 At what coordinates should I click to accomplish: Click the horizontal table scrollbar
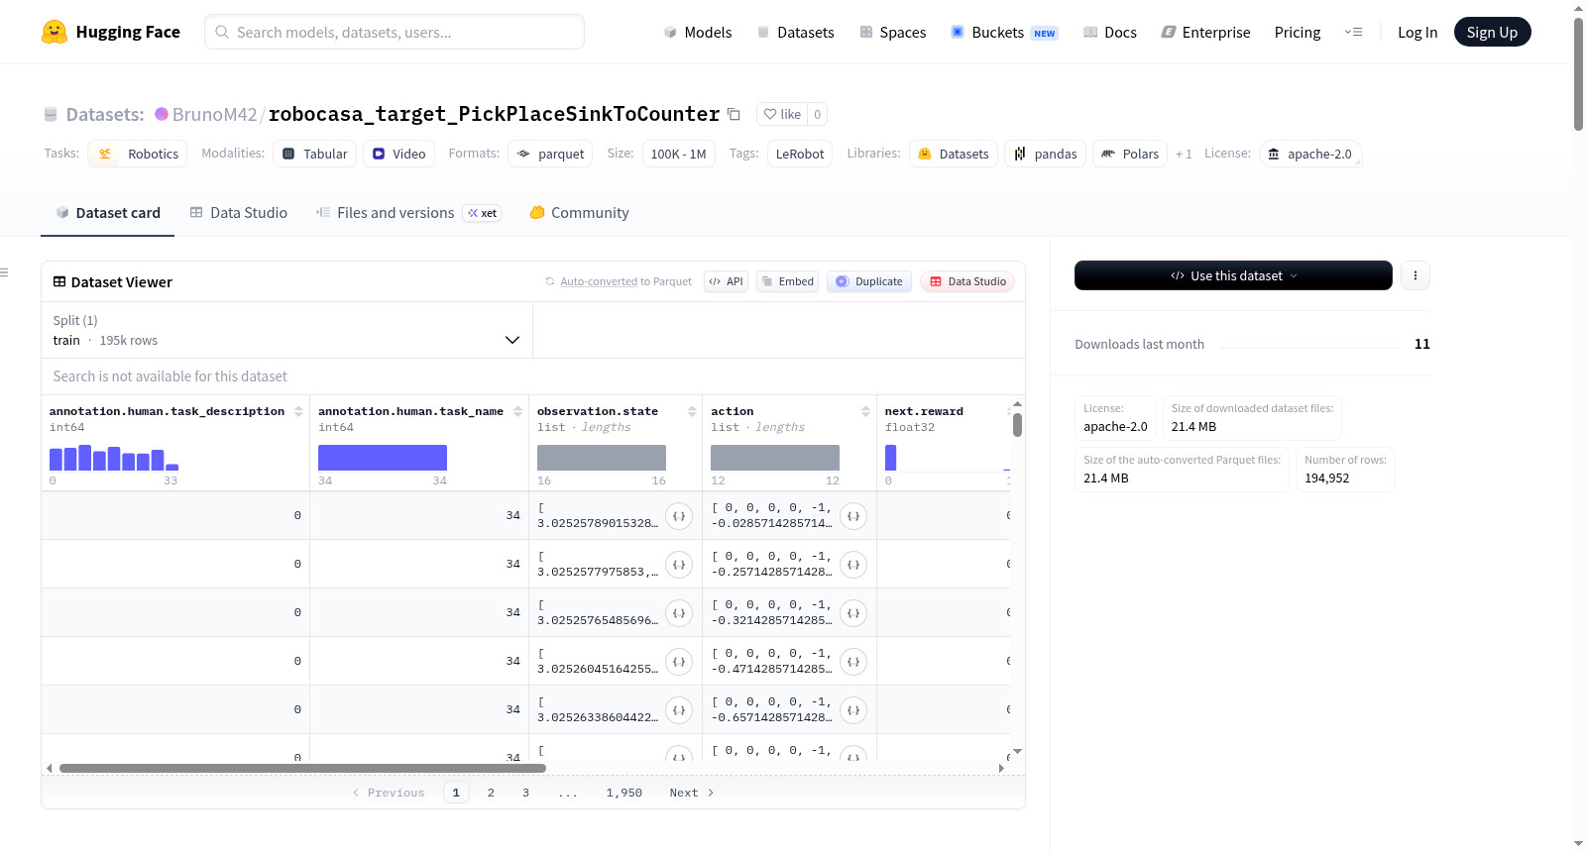point(302,768)
